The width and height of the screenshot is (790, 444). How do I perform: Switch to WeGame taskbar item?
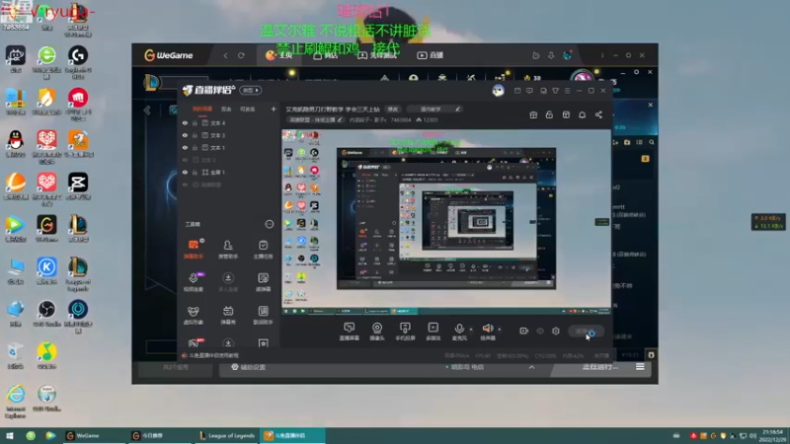tap(94, 435)
